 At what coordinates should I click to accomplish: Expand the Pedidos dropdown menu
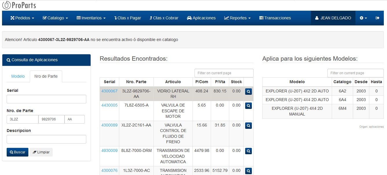pyautogui.click(x=22, y=18)
